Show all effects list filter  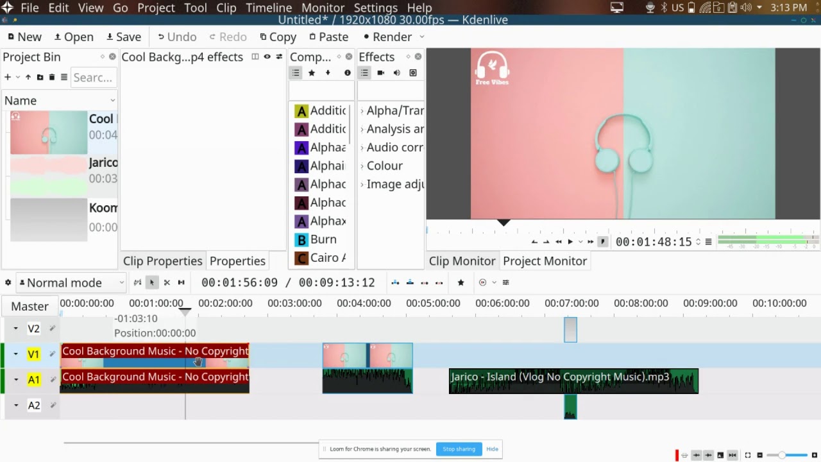point(364,73)
